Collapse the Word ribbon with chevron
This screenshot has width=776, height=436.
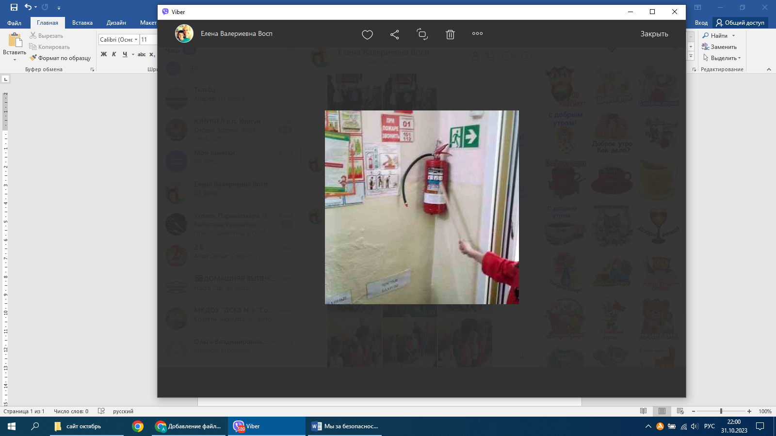(x=769, y=70)
